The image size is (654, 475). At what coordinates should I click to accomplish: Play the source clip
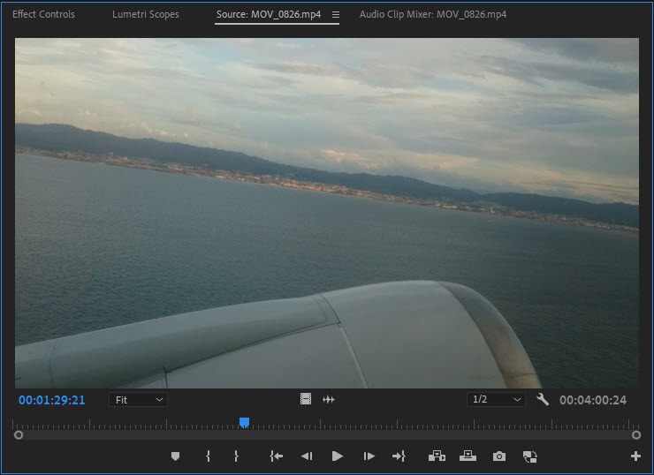337,456
